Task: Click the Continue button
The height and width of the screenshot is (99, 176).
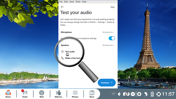Action: pyautogui.click(x=107, y=82)
